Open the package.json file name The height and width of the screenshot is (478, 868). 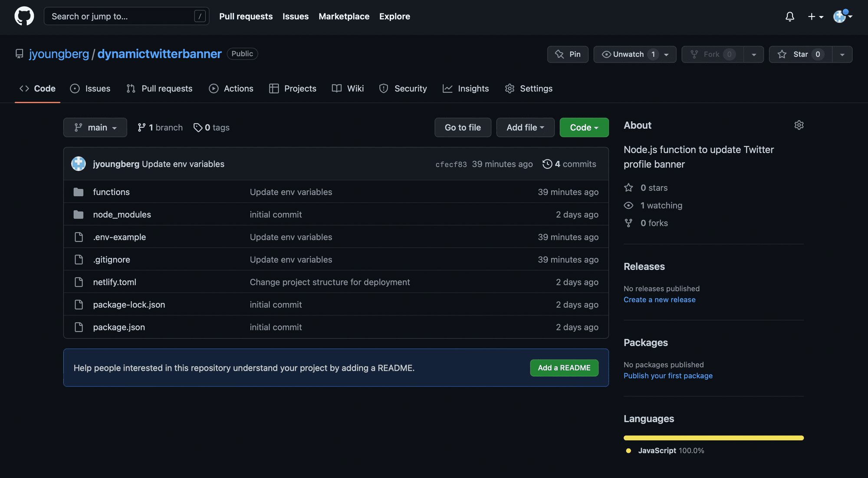coord(119,327)
